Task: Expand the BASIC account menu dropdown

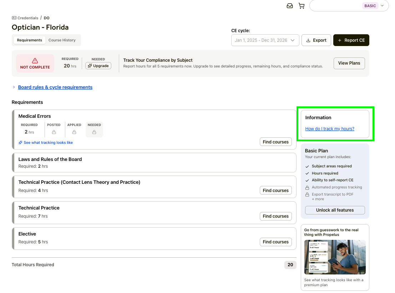Action: pyautogui.click(x=382, y=6)
